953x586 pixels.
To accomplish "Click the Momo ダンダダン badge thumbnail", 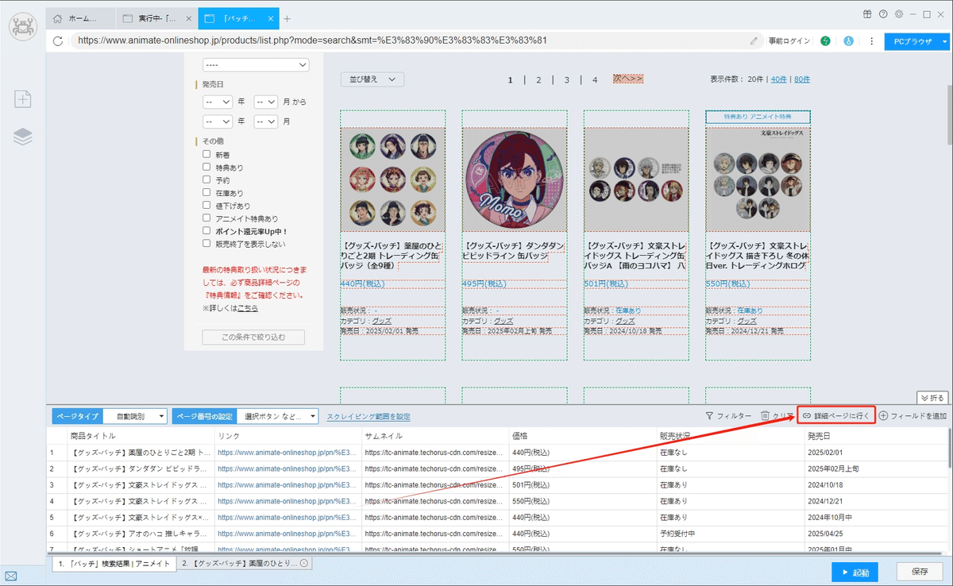I will click(x=514, y=180).
